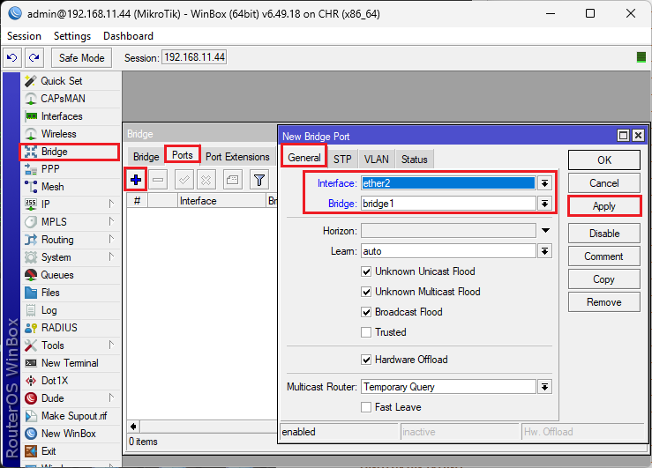Open the Bridge dropdown list

point(545,204)
